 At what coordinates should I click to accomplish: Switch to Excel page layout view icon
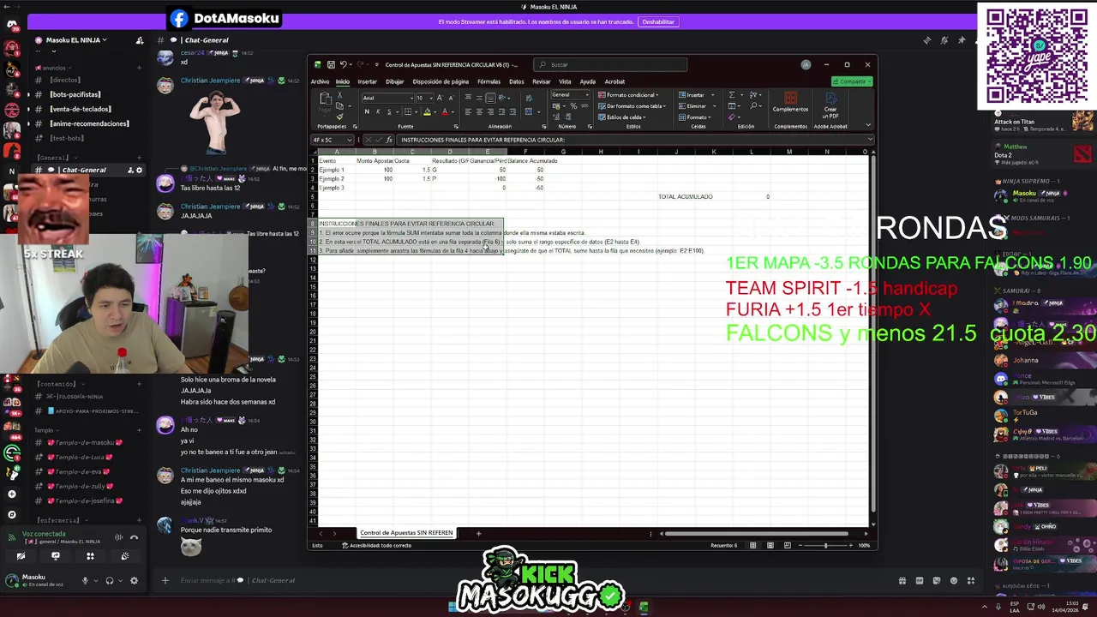[770, 545]
